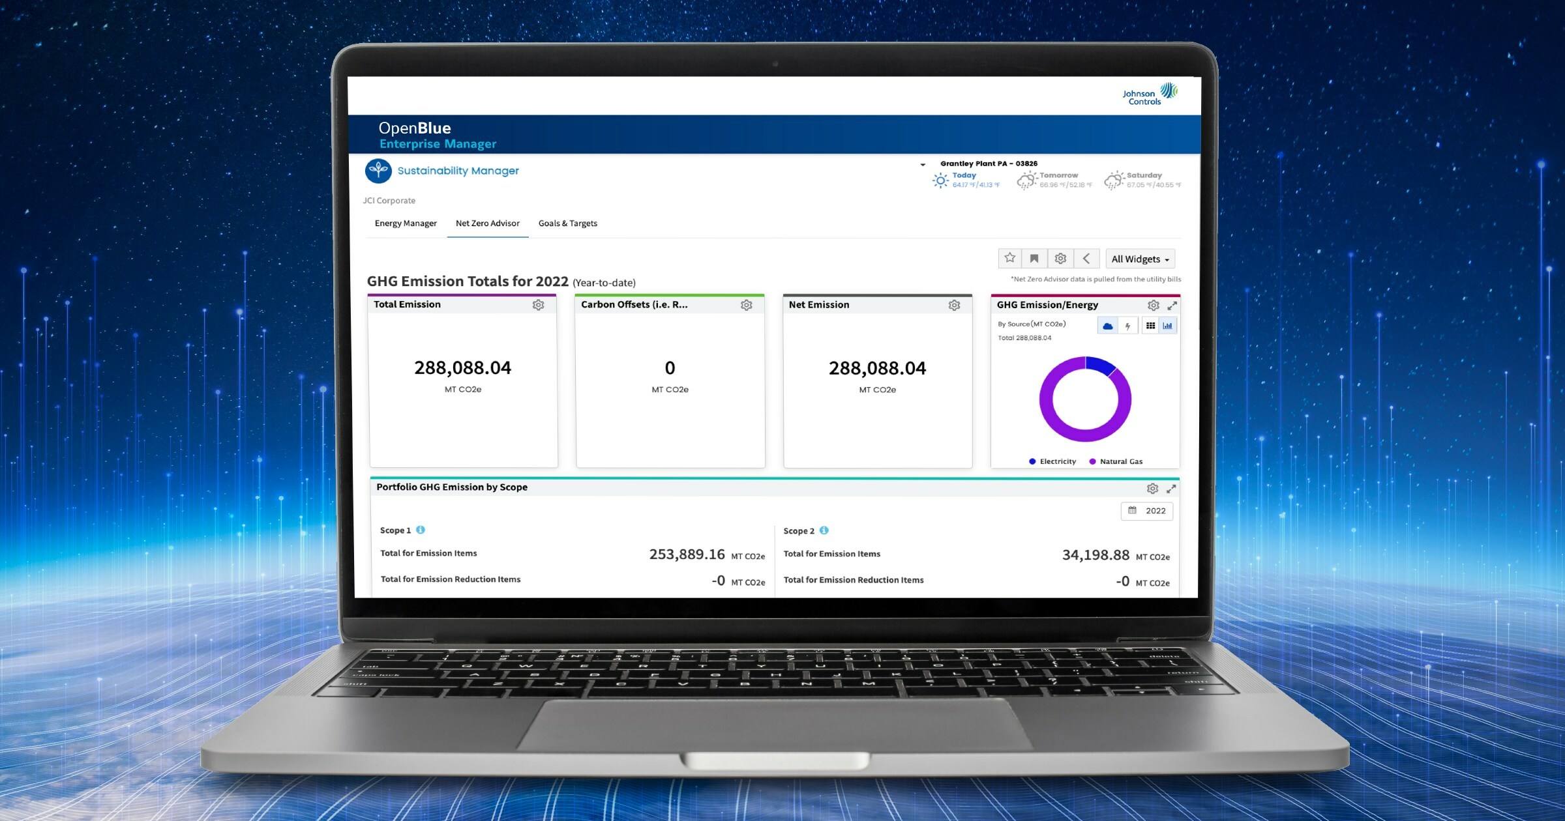Open dashboard settings gear beside bookmark

pyautogui.click(x=1060, y=259)
